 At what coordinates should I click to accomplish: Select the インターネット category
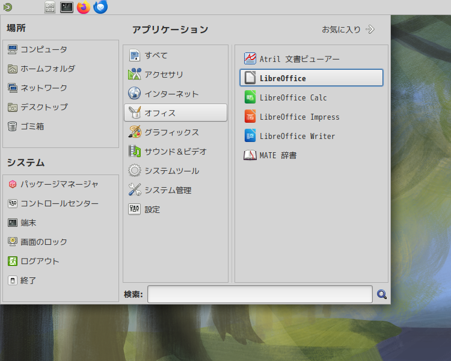click(x=176, y=94)
